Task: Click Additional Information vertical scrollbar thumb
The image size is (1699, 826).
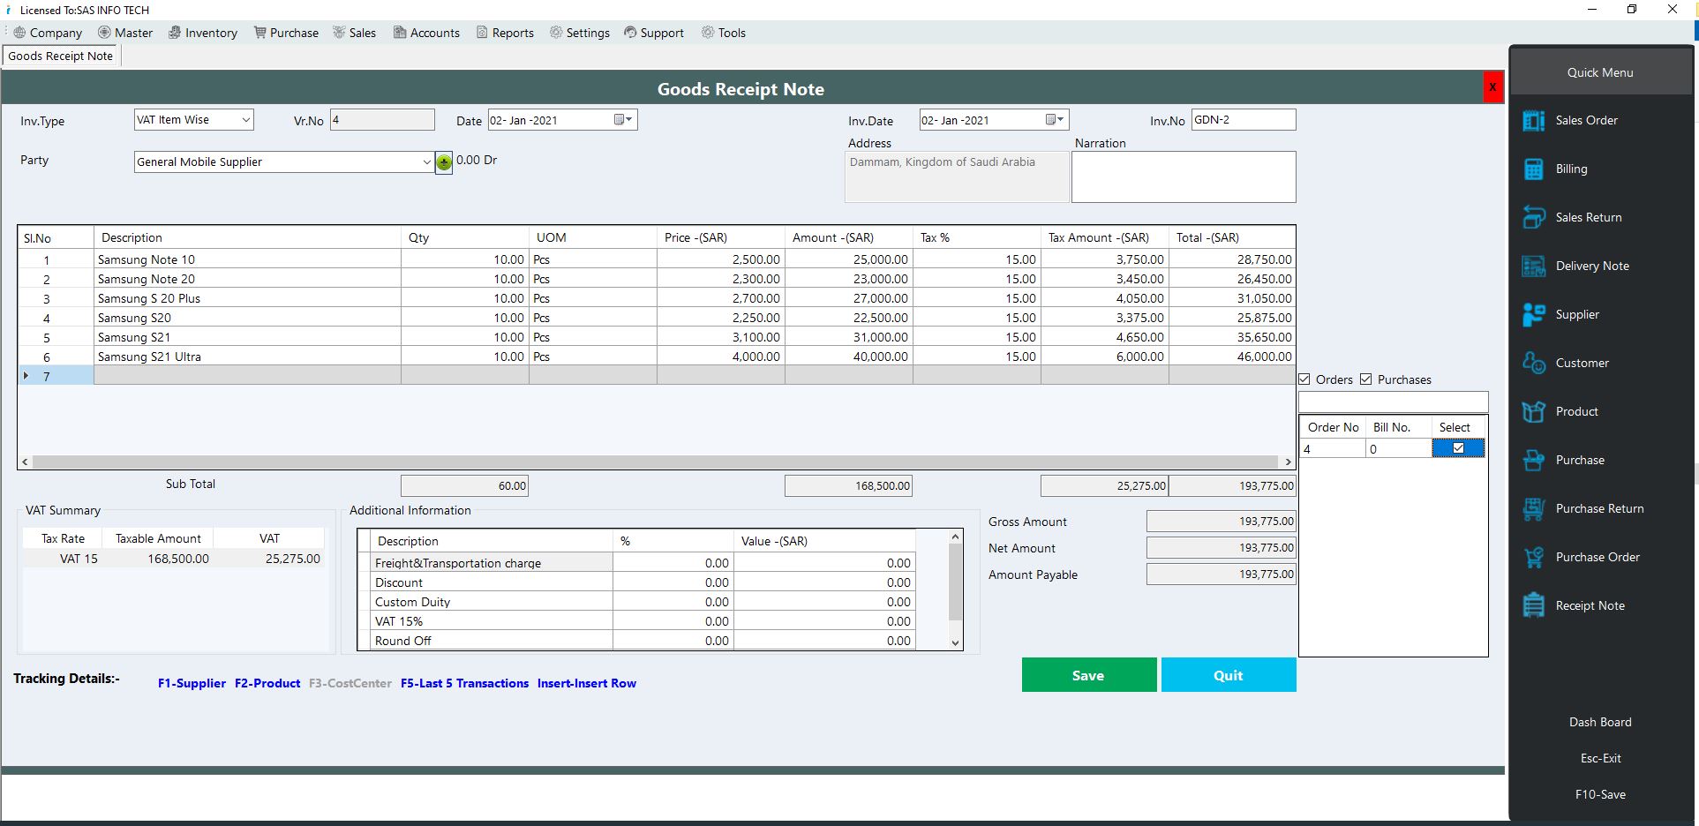Action: pyautogui.click(x=955, y=582)
